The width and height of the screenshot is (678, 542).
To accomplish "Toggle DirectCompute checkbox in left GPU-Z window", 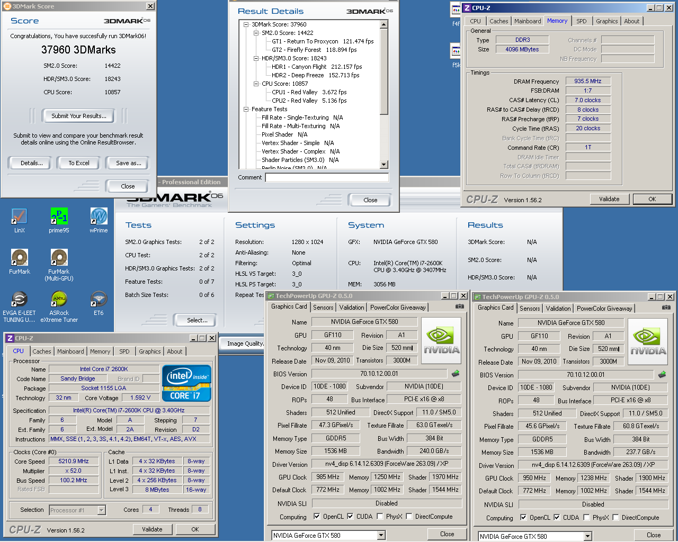I will click(x=409, y=517).
